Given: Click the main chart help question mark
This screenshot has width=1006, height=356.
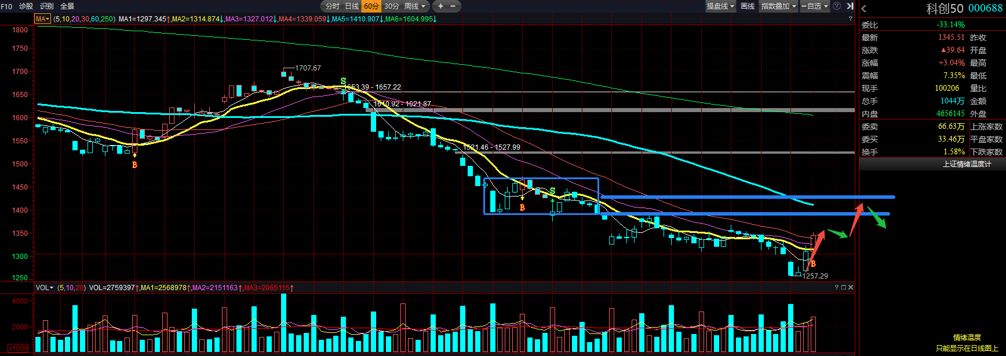Looking at the screenshot, I should (x=851, y=19).
